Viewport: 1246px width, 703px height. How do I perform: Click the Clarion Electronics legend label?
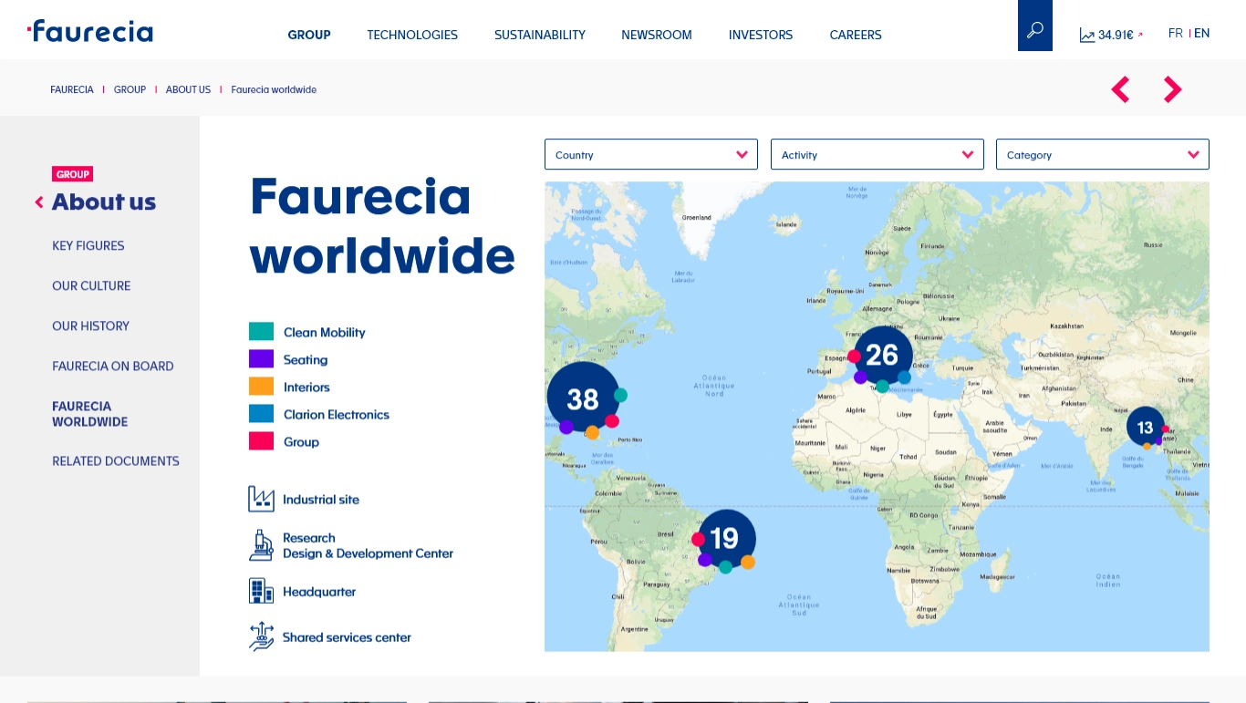(337, 414)
